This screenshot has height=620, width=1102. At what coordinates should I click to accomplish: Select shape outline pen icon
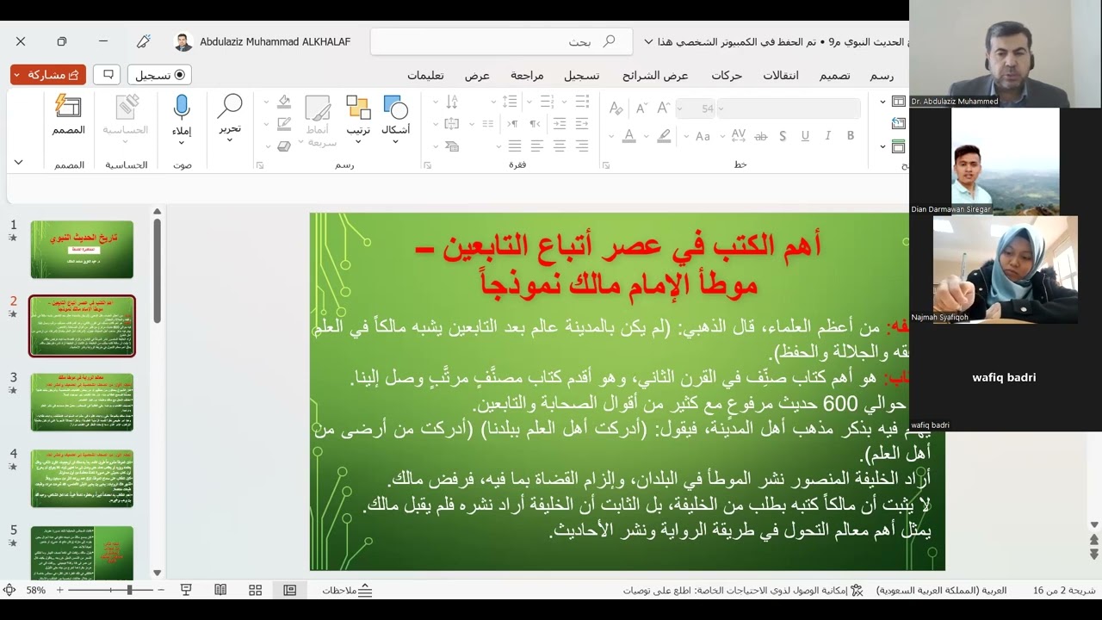click(284, 123)
